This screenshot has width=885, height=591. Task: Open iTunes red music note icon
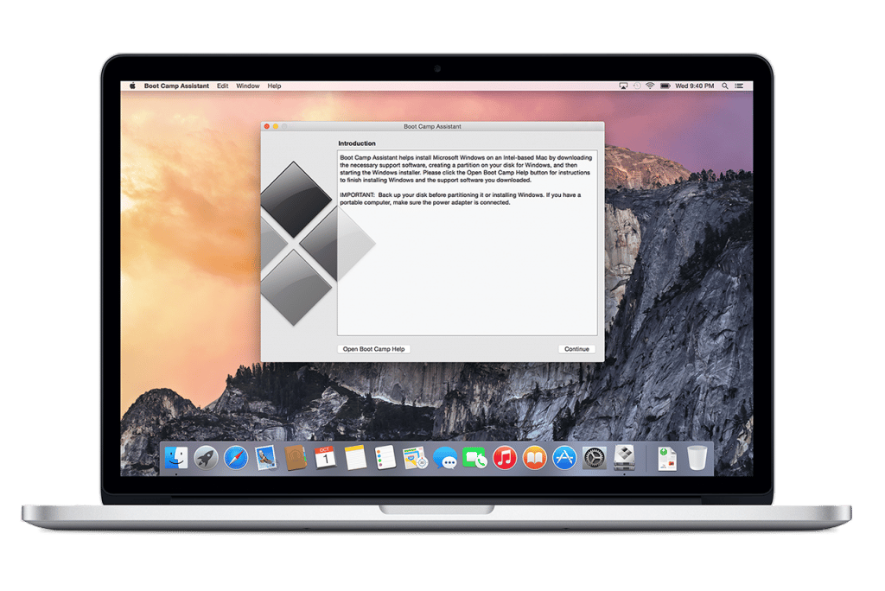pos(505,458)
